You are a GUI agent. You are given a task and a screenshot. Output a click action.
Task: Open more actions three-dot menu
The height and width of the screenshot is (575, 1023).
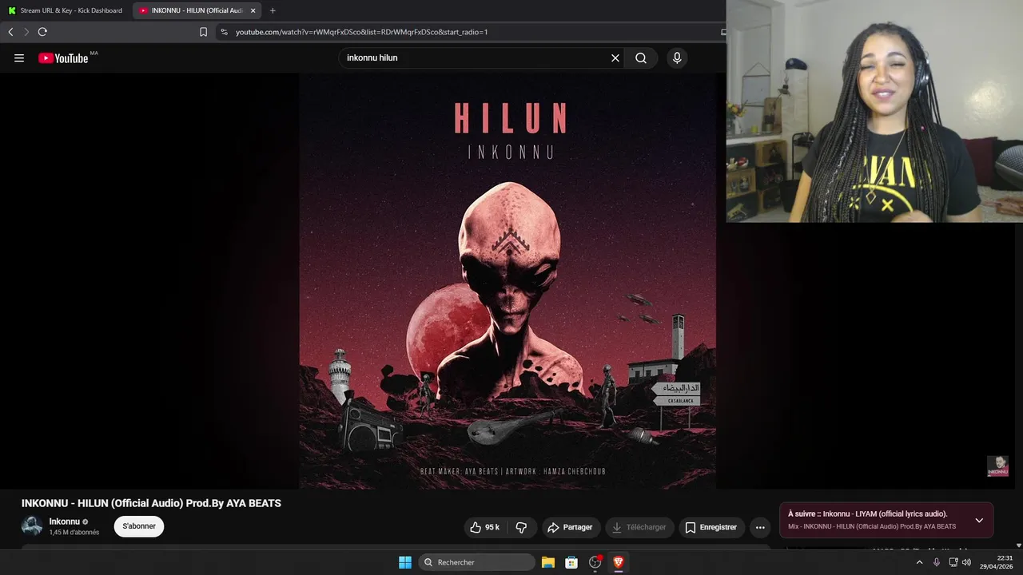pyautogui.click(x=760, y=527)
